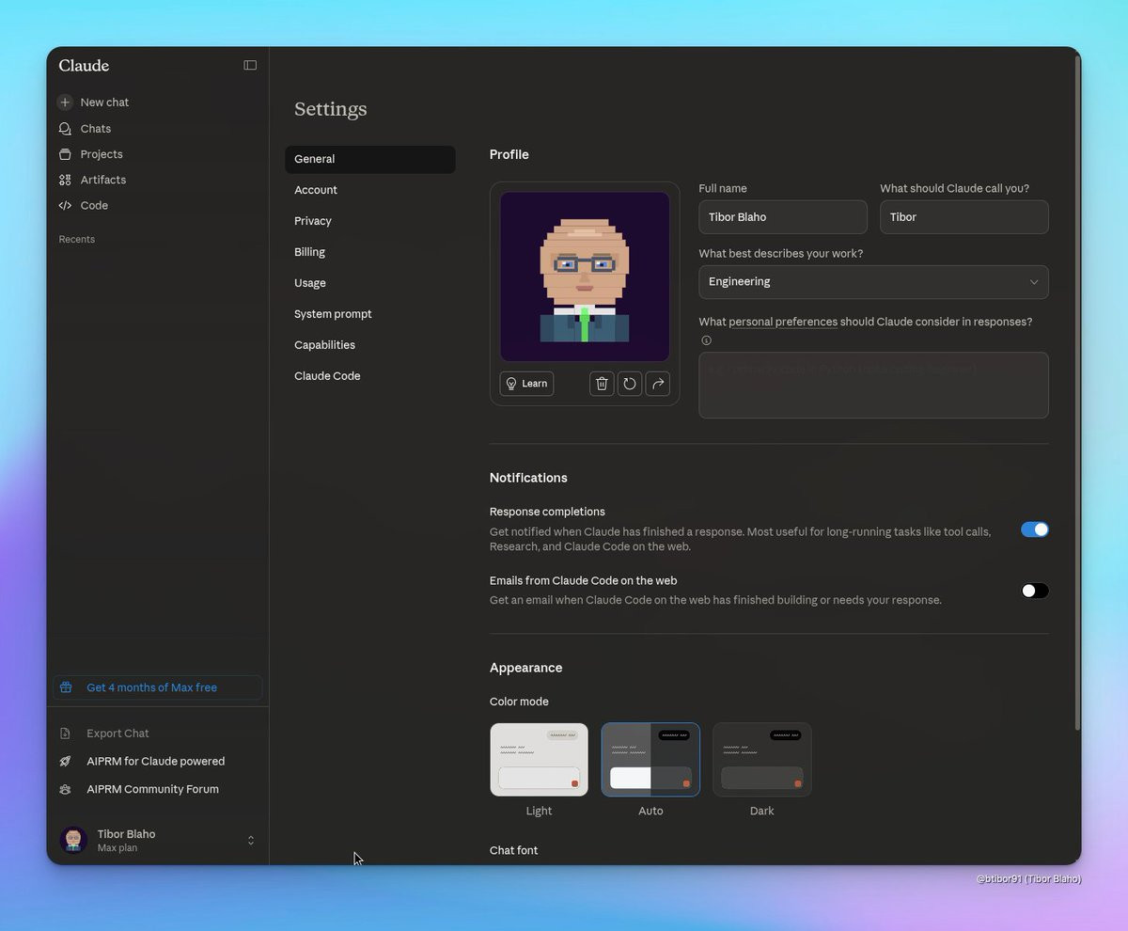Click the gift icon in promo banner
Screen dimensions: 1128x931
pyautogui.click(x=66, y=687)
